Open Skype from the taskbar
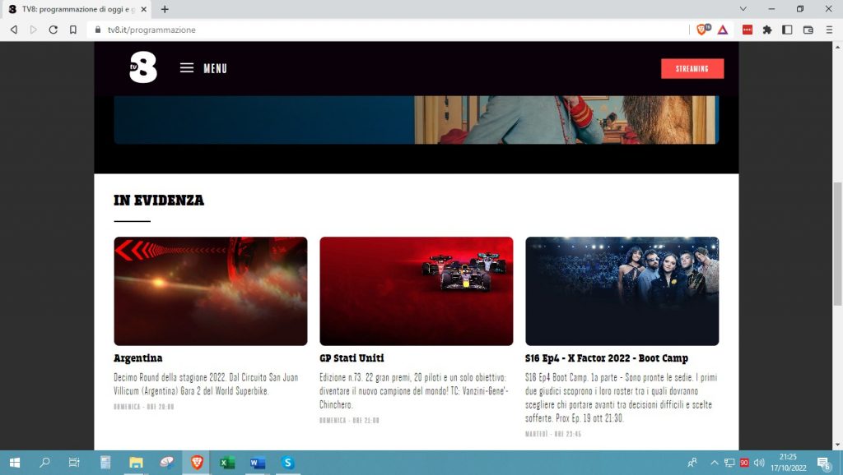This screenshot has width=843, height=475. coord(287,463)
